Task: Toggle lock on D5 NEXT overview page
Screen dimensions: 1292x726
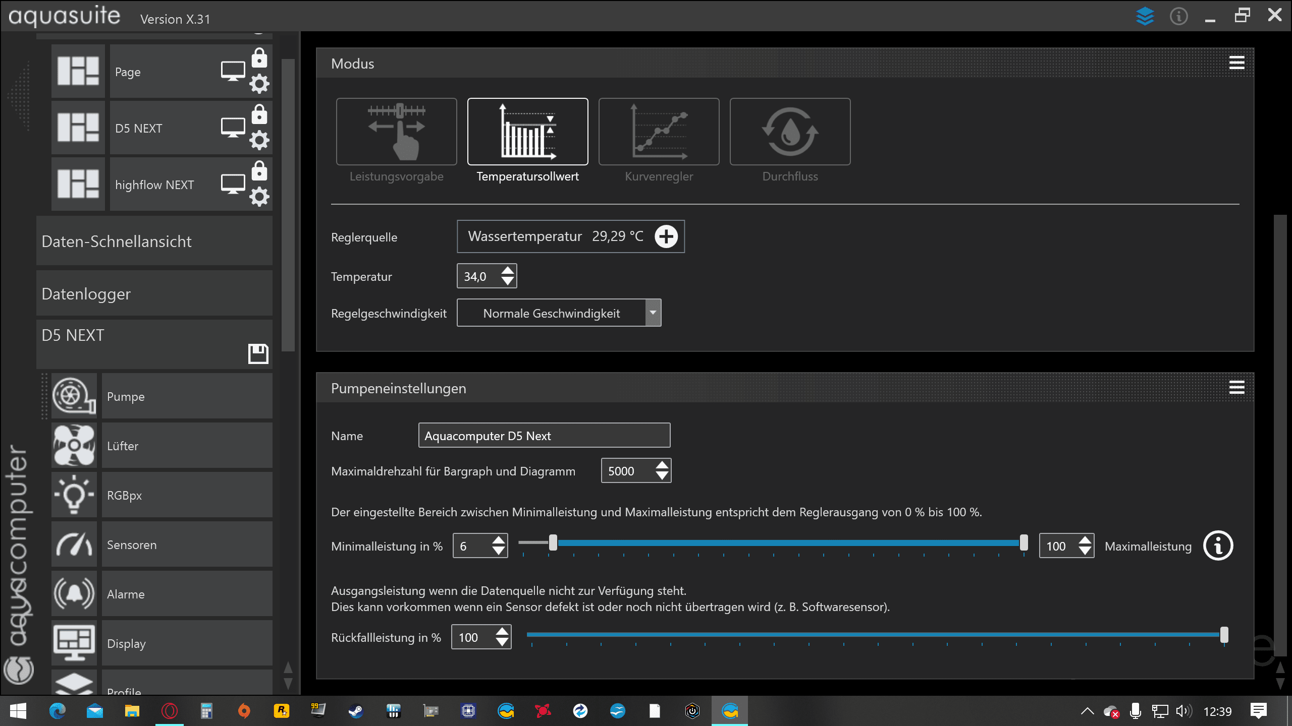Action: pyautogui.click(x=259, y=114)
